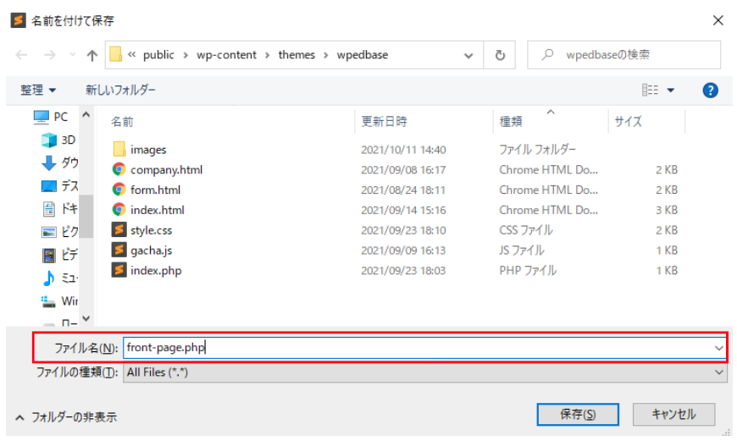This screenshot has height=441, width=737.
Task: Open the Pictures folder in sidebar
Action: tap(59, 232)
